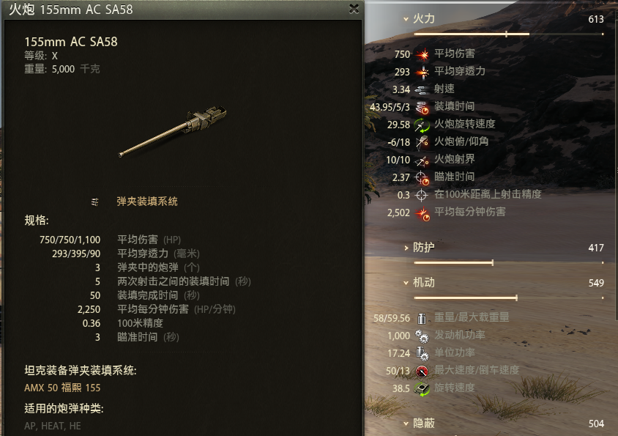Screen dimensions: 618x436
Task: Click the weight/load limit (重量/最大载重量) icon
Action: click(422, 318)
